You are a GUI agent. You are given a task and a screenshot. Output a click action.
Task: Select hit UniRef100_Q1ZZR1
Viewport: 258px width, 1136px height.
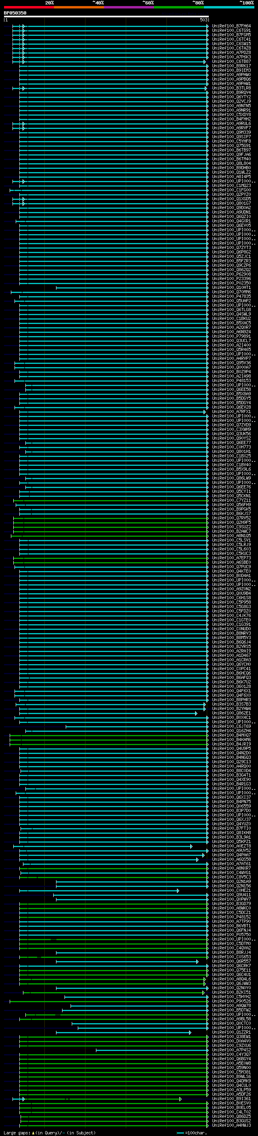tap(231, 1032)
